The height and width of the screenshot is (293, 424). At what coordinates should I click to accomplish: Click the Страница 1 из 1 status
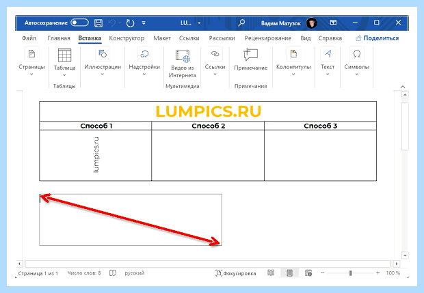click(x=38, y=273)
